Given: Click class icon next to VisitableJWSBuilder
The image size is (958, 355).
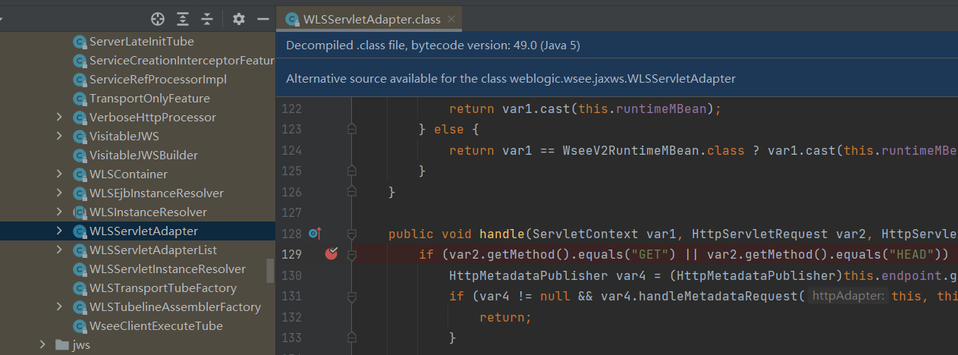Looking at the screenshot, I should 80,155.
